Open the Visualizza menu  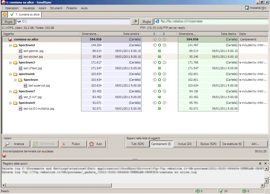29,8
